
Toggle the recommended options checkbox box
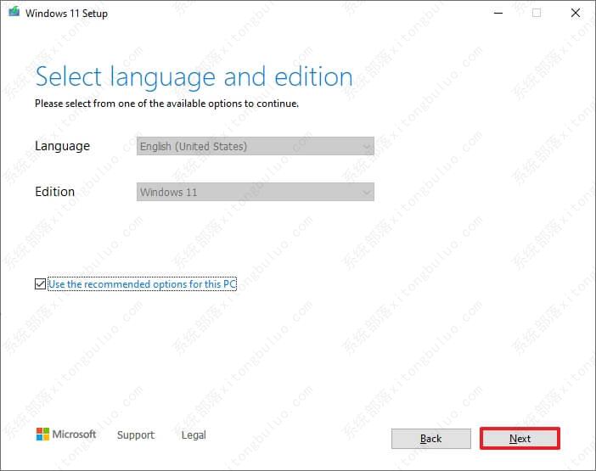pos(41,284)
